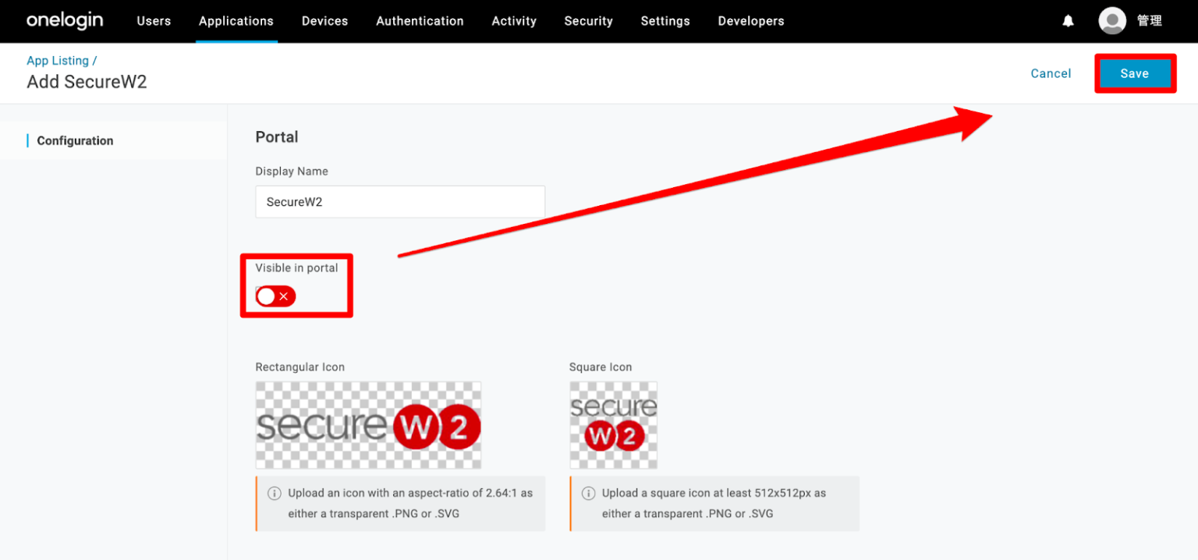
Task: Open the Developers menu
Action: (x=750, y=21)
